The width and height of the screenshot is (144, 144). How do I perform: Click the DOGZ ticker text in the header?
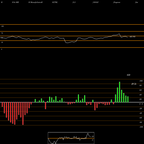[96, 2]
